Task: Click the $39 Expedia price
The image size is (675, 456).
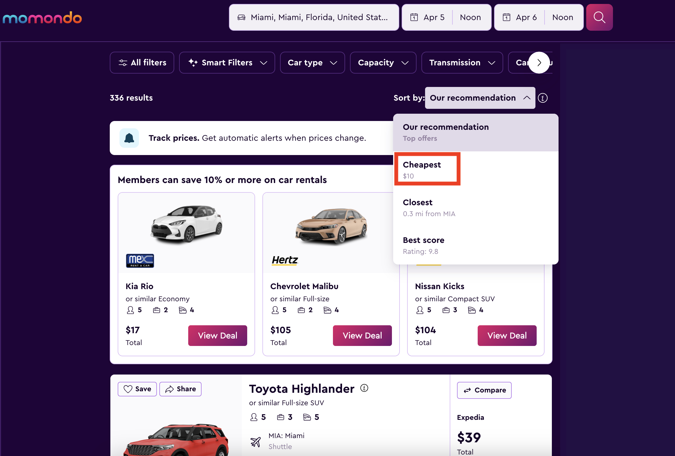Action: 469,438
